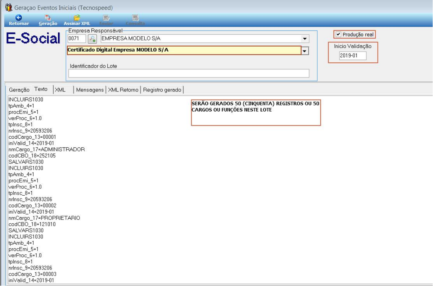
Task: Click the Geração toolbar icon
Action: (x=48, y=17)
